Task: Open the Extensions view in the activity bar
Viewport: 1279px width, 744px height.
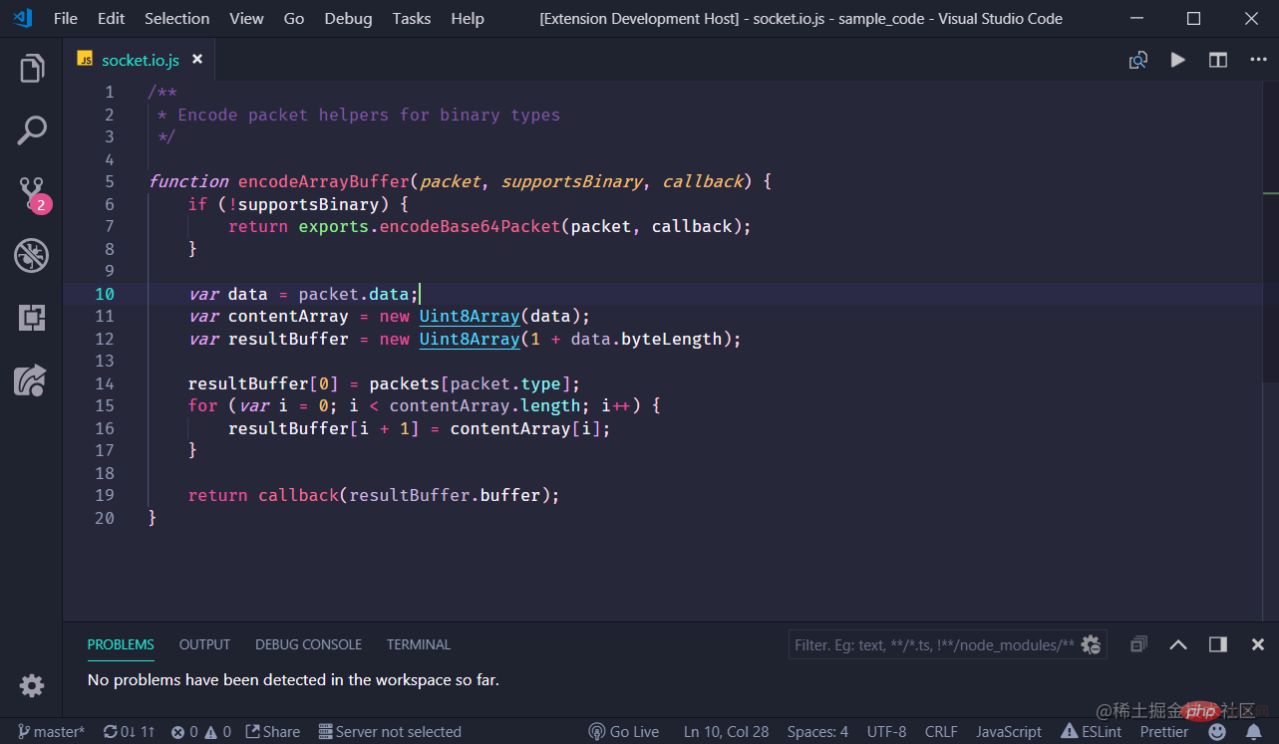Action: point(32,318)
